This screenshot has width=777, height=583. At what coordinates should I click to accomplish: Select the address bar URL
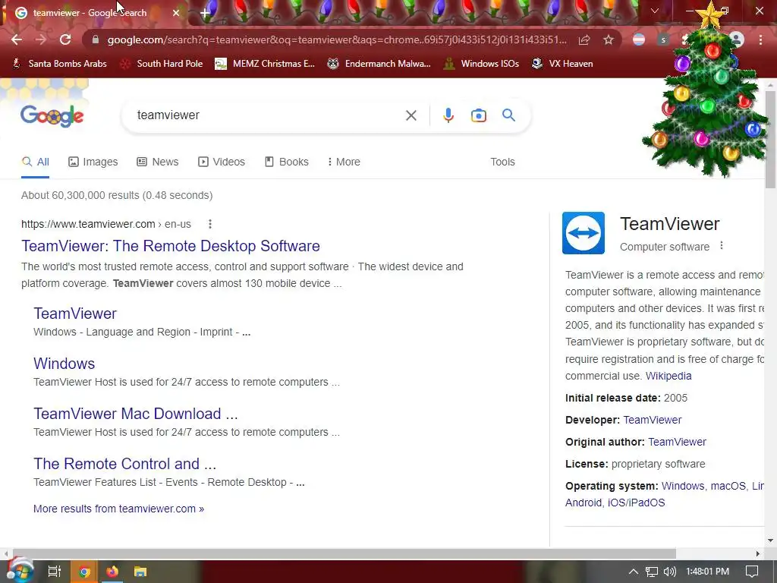(337, 39)
